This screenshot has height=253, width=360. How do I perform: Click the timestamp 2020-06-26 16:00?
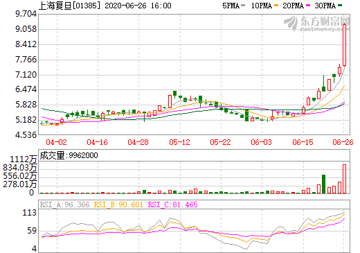tap(138, 6)
